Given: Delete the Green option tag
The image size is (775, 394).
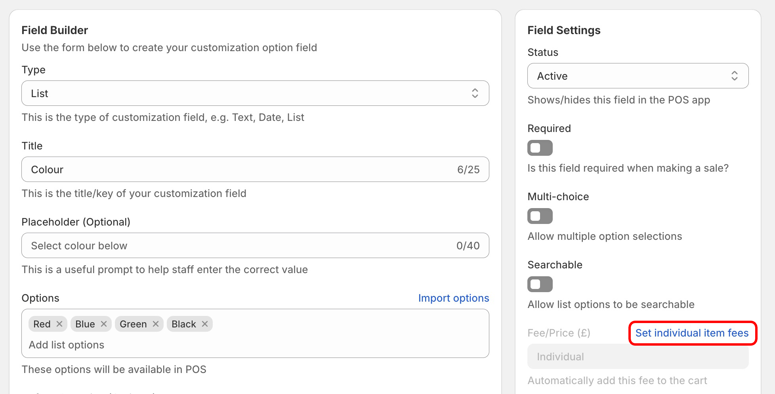Looking at the screenshot, I should point(156,324).
